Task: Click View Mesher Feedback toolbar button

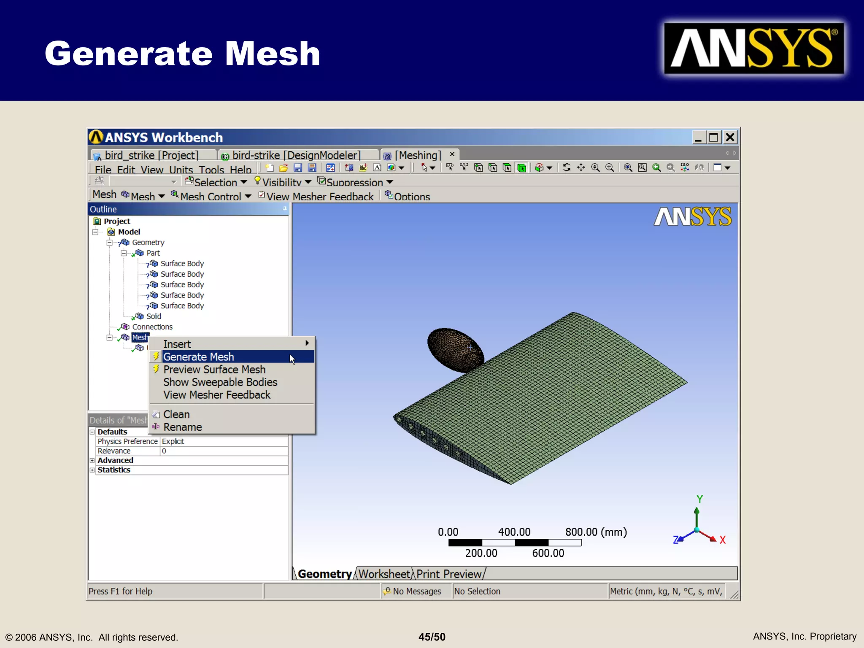Action: pos(316,196)
